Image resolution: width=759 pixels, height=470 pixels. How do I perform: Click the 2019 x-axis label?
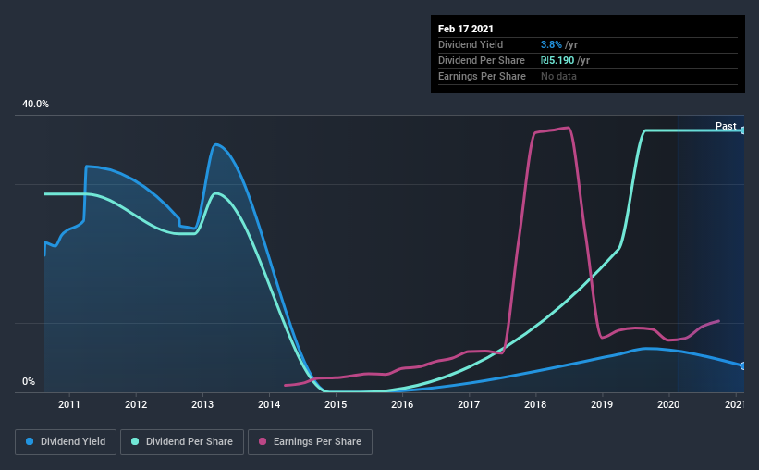pos(602,404)
